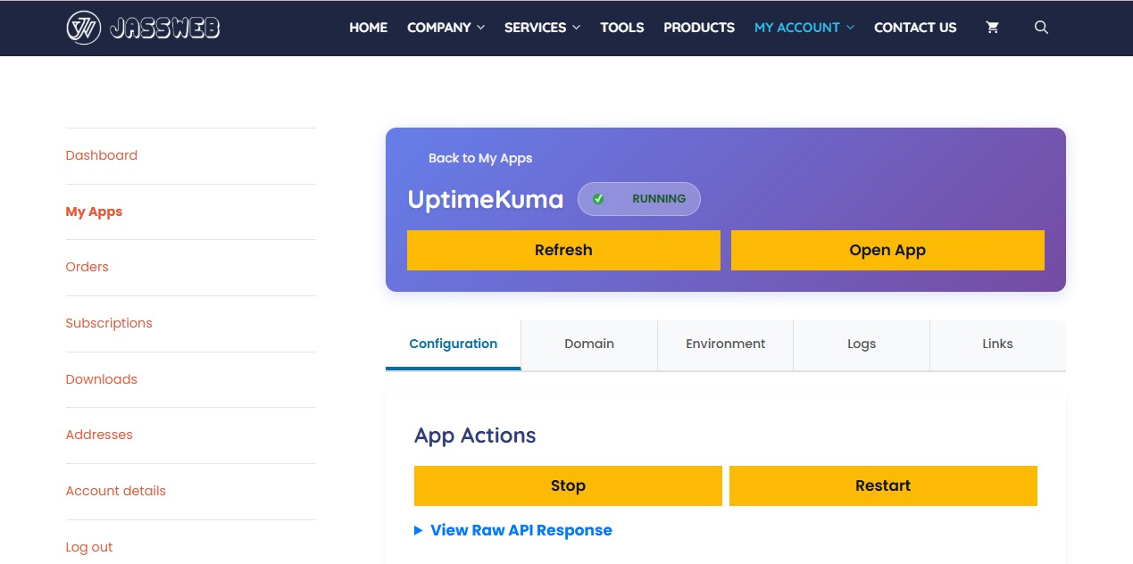The image size is (1133, 564).
Task: Open the Orders sidebar link
Action: (87, 267)
